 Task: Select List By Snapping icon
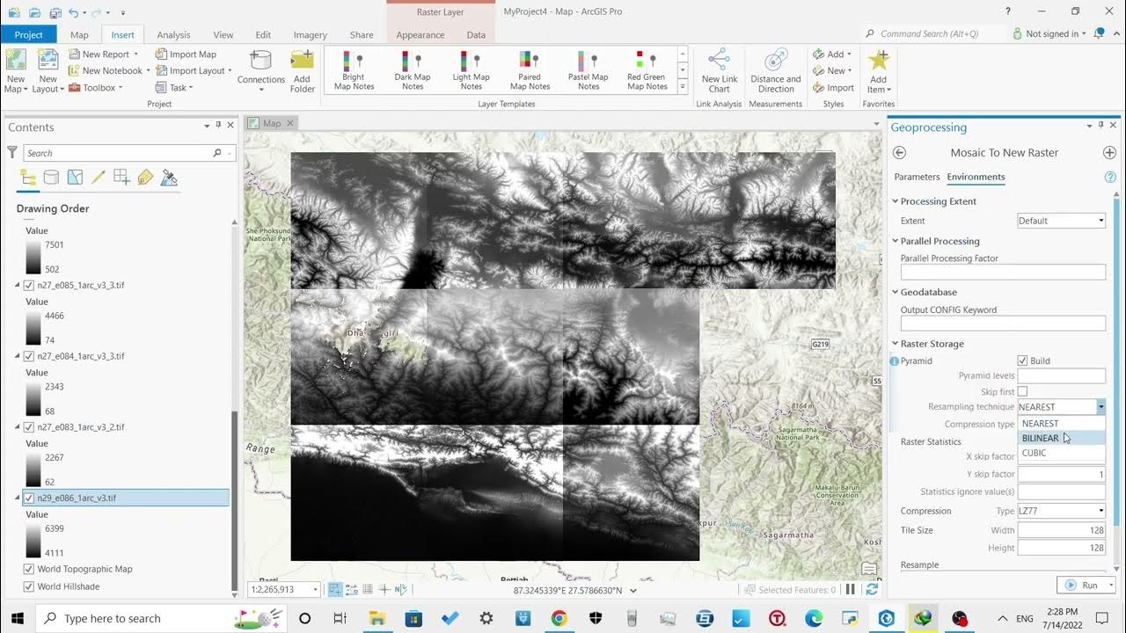coord(121,178)
